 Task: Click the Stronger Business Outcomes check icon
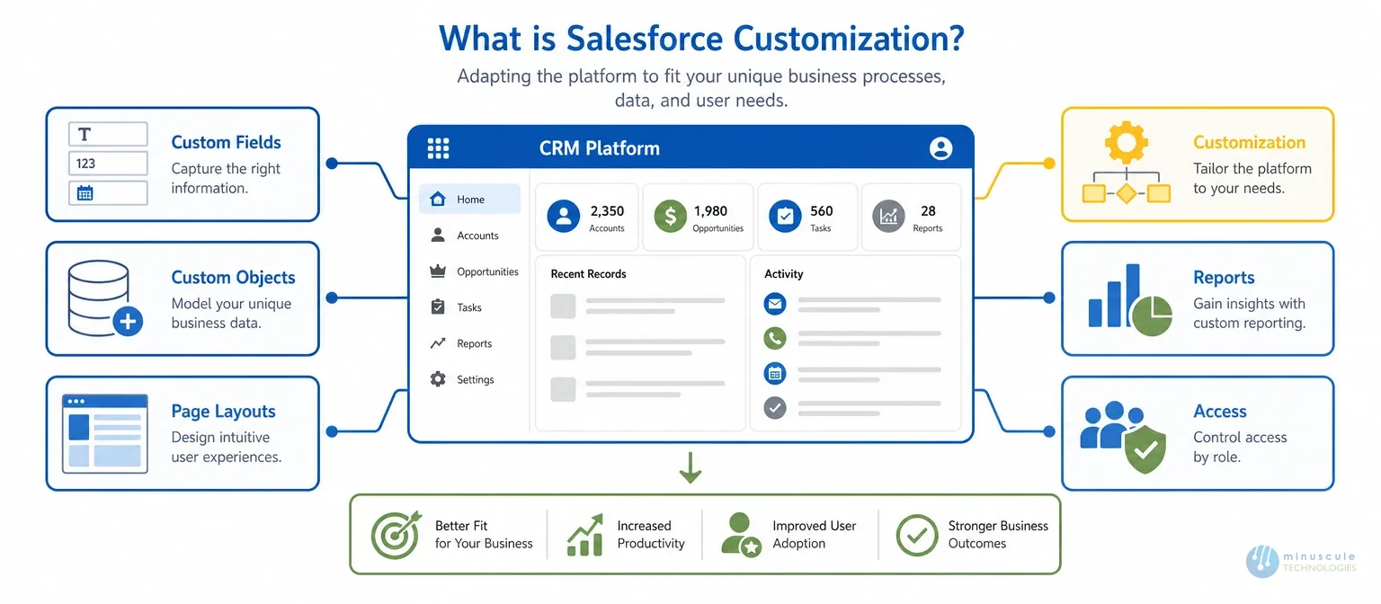[x=916, y=535]
